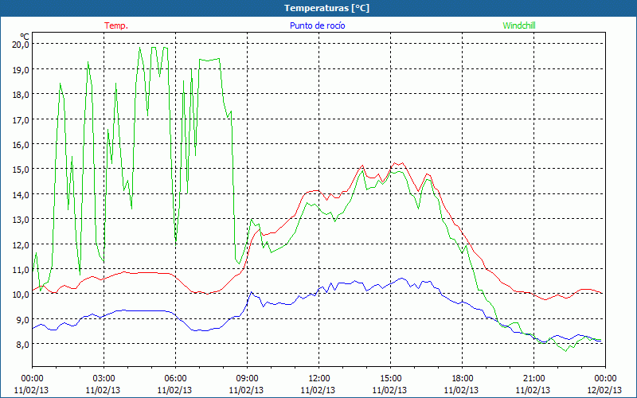Image resolution: width=637 pixels, height=398 pixels.
Task: Click the "19,0" y-axis value
Action: click(x=21, y=69)
